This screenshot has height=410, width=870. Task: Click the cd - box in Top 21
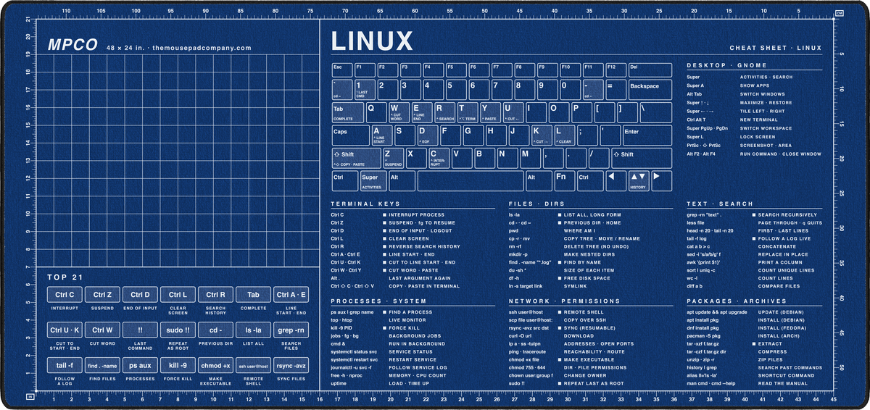pyautogui.click(x=216, y=330)
